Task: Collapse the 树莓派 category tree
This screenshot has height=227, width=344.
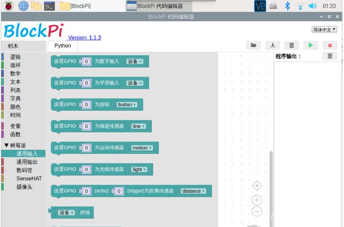Action: (6, 146)
